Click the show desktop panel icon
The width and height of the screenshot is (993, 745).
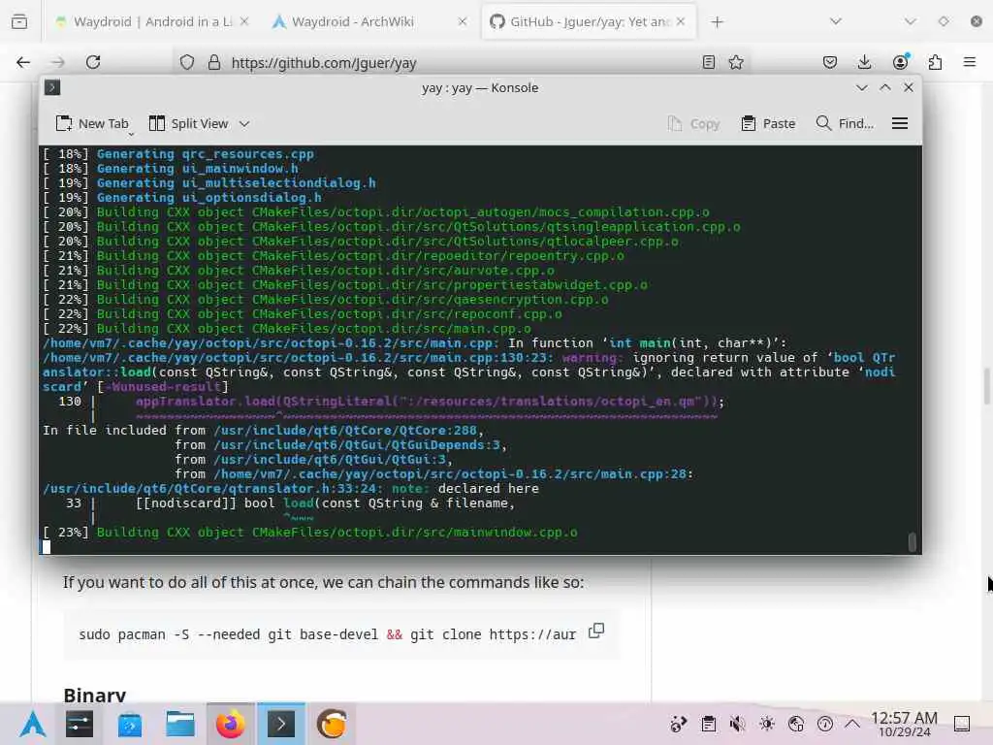[962, 724]
